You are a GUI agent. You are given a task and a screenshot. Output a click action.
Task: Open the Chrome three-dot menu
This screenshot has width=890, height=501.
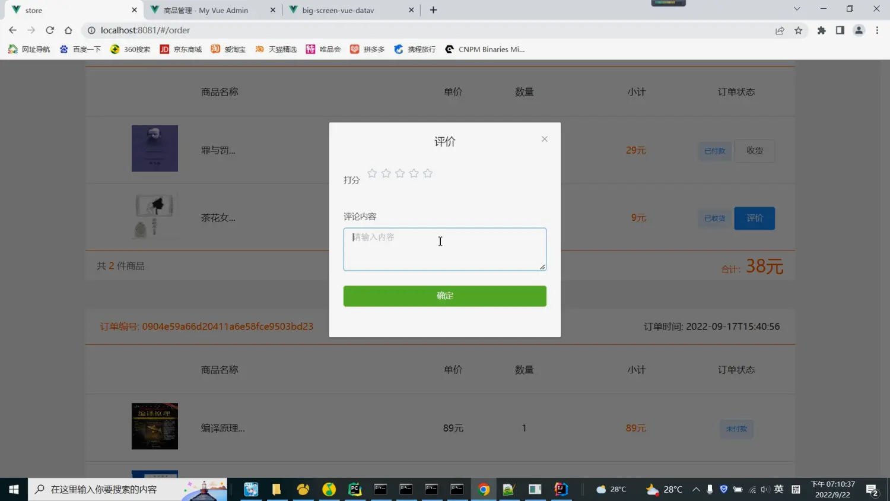[877, 30]
